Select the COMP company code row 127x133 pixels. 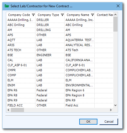pos(21,75)
